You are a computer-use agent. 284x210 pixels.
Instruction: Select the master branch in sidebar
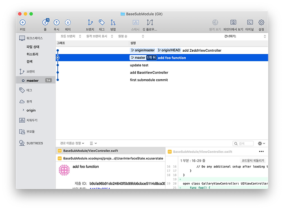pos(35,81)
